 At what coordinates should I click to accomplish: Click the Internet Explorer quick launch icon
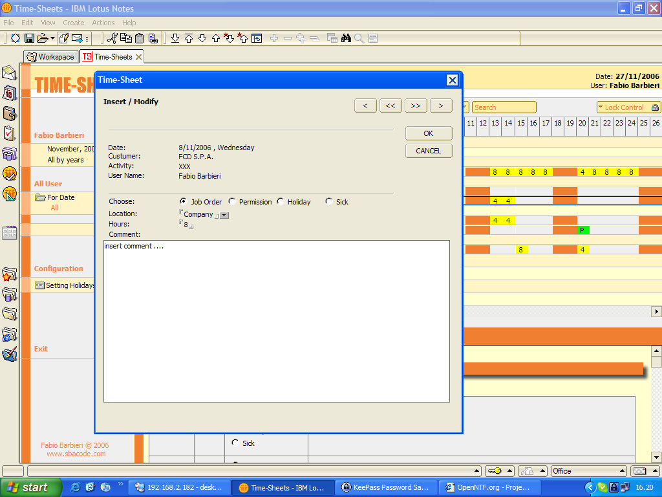pos(75,487)
